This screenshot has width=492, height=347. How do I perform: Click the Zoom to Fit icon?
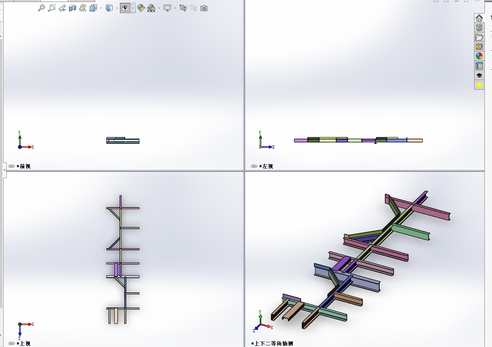41,8
